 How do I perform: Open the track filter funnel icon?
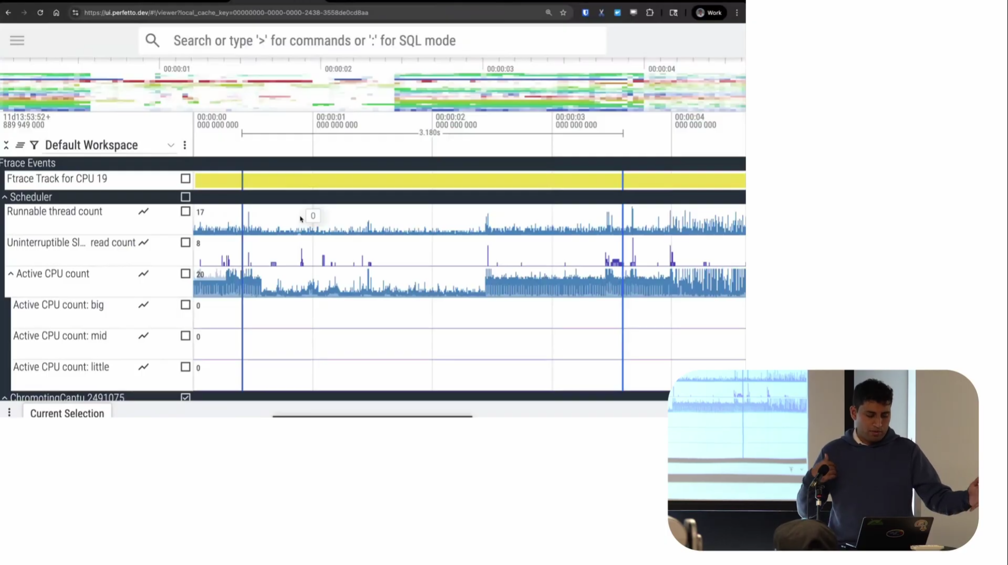click(x=34, y=145)
